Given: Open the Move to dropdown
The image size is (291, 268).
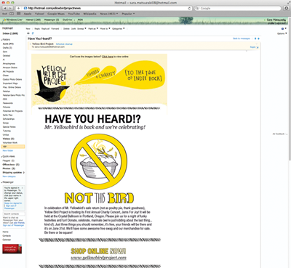Looking at the screenshot, I should [105, 28].
